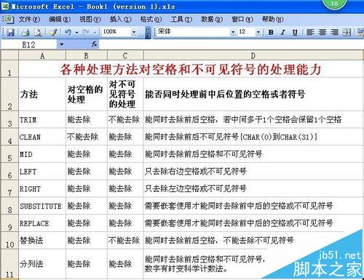Open the Undo history dropdown arrow
The height and width of the screenshot is (280, 364).
click(x=76, y=32)
